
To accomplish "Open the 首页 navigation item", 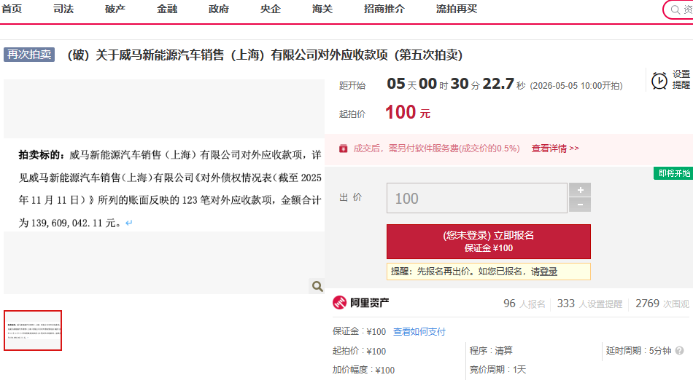I will [12, 9].
